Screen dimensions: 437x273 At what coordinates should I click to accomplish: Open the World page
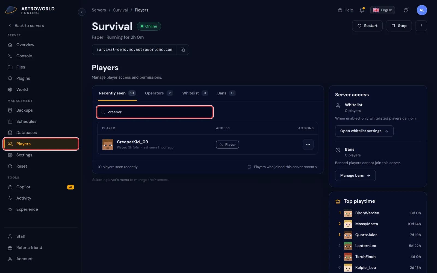[41, 90]
